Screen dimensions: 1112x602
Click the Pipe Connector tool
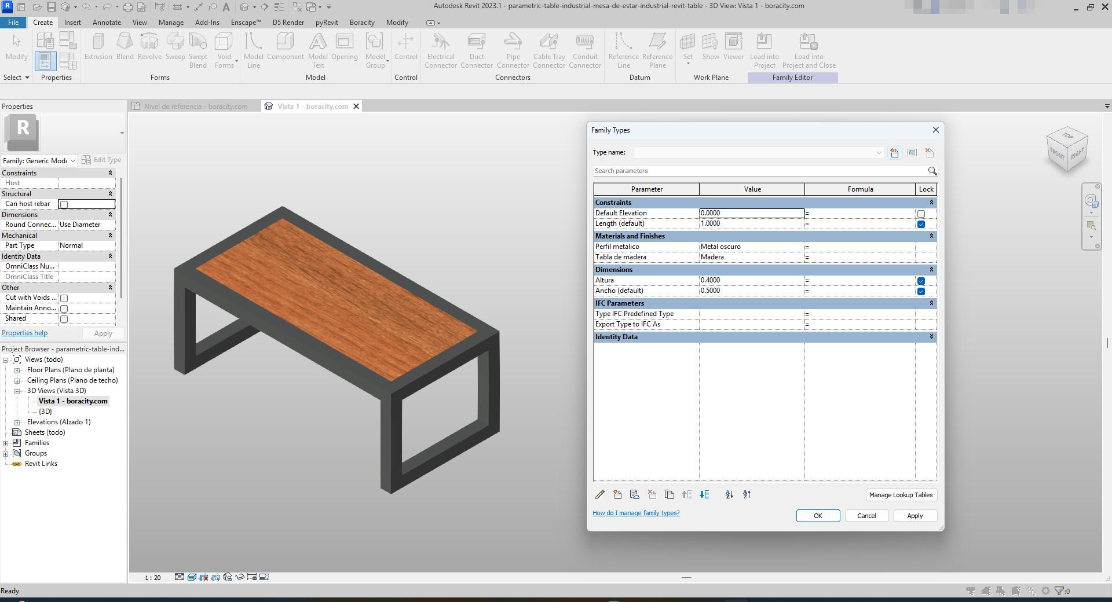click(513, 50)
